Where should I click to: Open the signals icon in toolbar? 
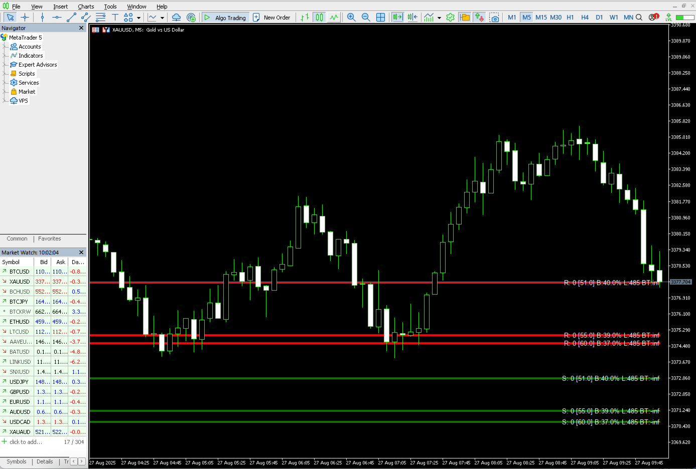click(191, 18)
